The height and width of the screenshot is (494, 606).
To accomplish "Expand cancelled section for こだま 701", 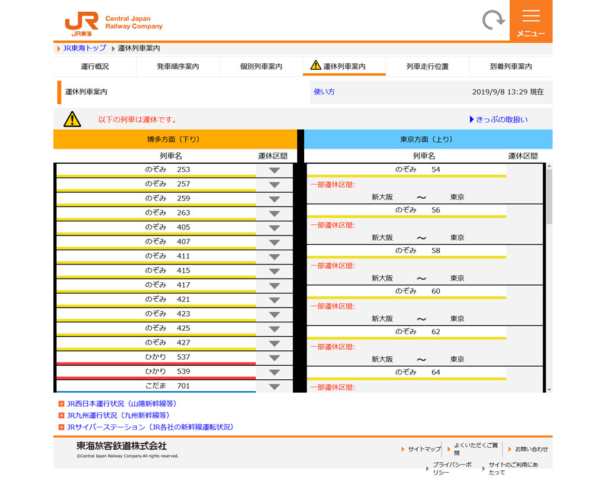I will click(x=274, y=387).
